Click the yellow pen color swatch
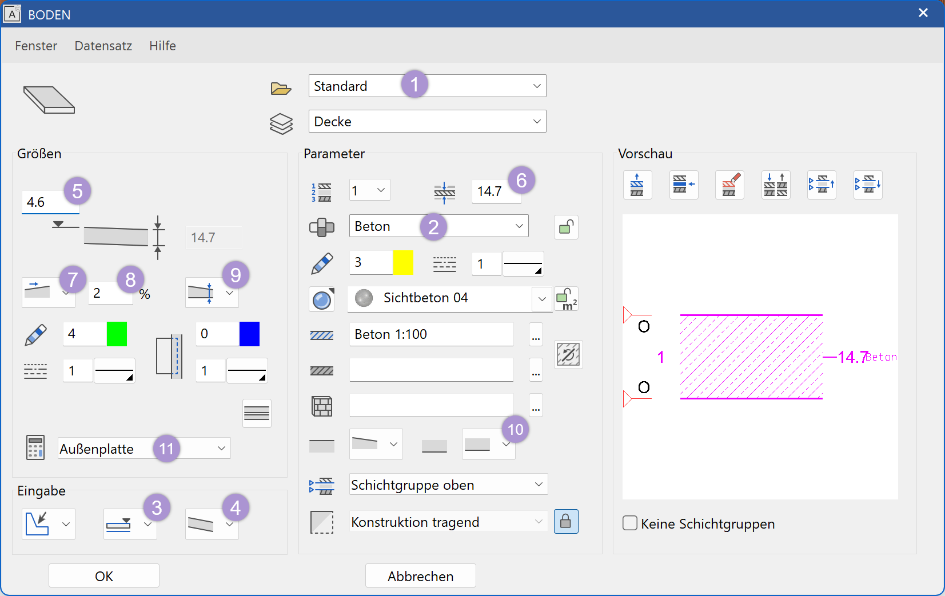The image size is (945, 596). pyautogui.click(x=403, y=263)
